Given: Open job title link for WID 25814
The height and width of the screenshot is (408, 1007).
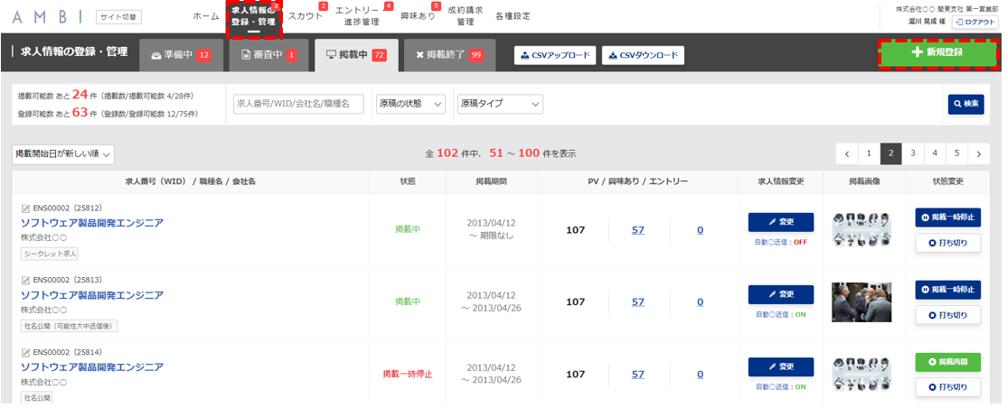Looking at the screenshot, I should point(92,367).
